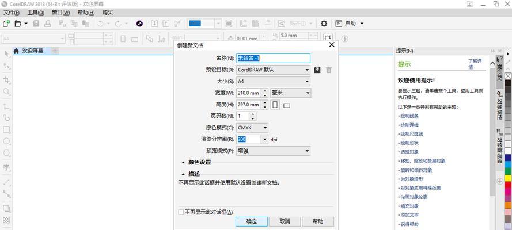512x230 pixels.
Task: Click the Export (up arrow) toolbar icon
Action: [166, 24]
